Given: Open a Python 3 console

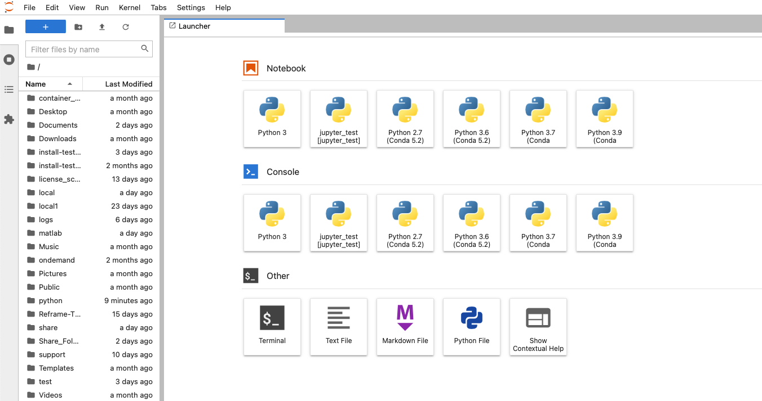Looking at the screenshot, I should 272,223.
